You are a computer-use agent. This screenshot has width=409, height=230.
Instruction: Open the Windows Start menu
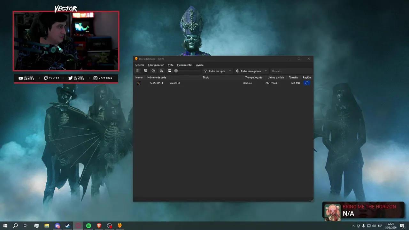click(x=5, y=226)
